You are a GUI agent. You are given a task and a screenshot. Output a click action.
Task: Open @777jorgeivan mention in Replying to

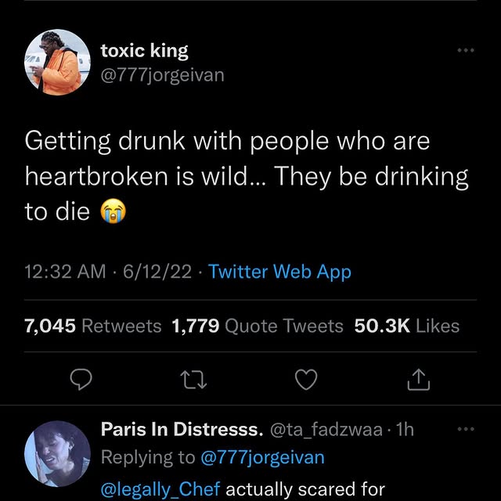(x=262, y=456)
